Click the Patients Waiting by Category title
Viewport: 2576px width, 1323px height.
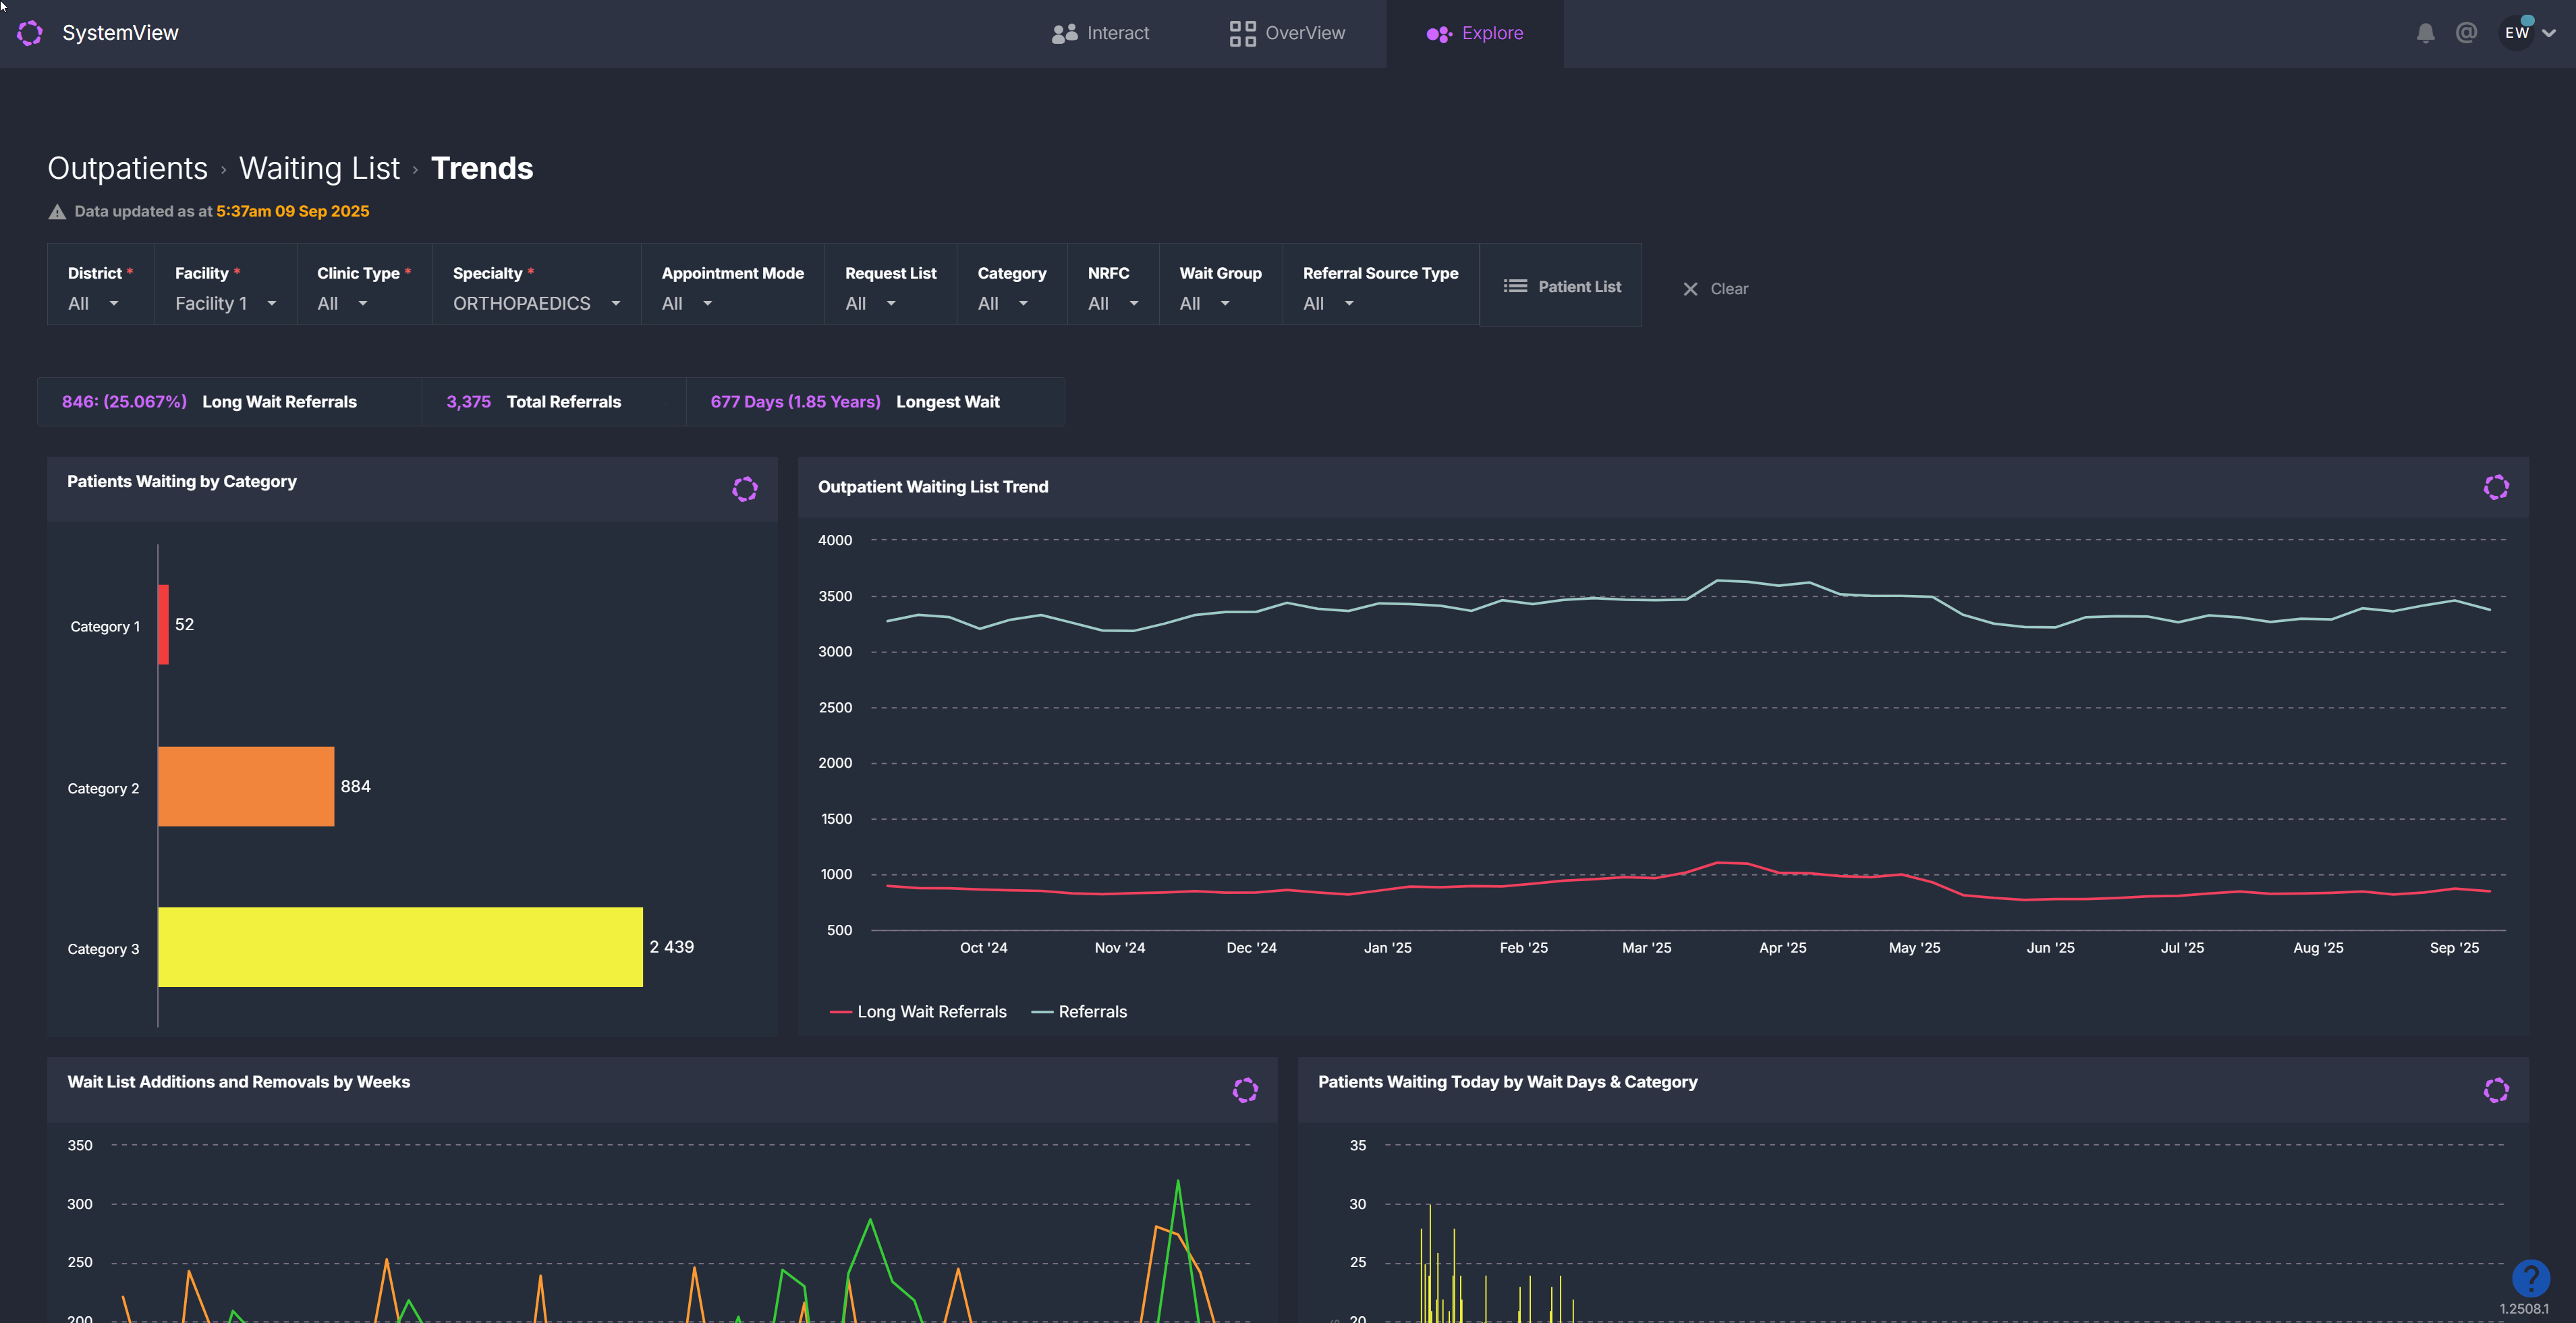182,481
